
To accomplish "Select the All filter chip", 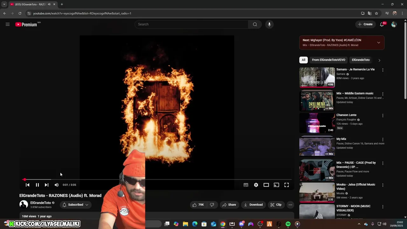I will click(x=303, y=60).
